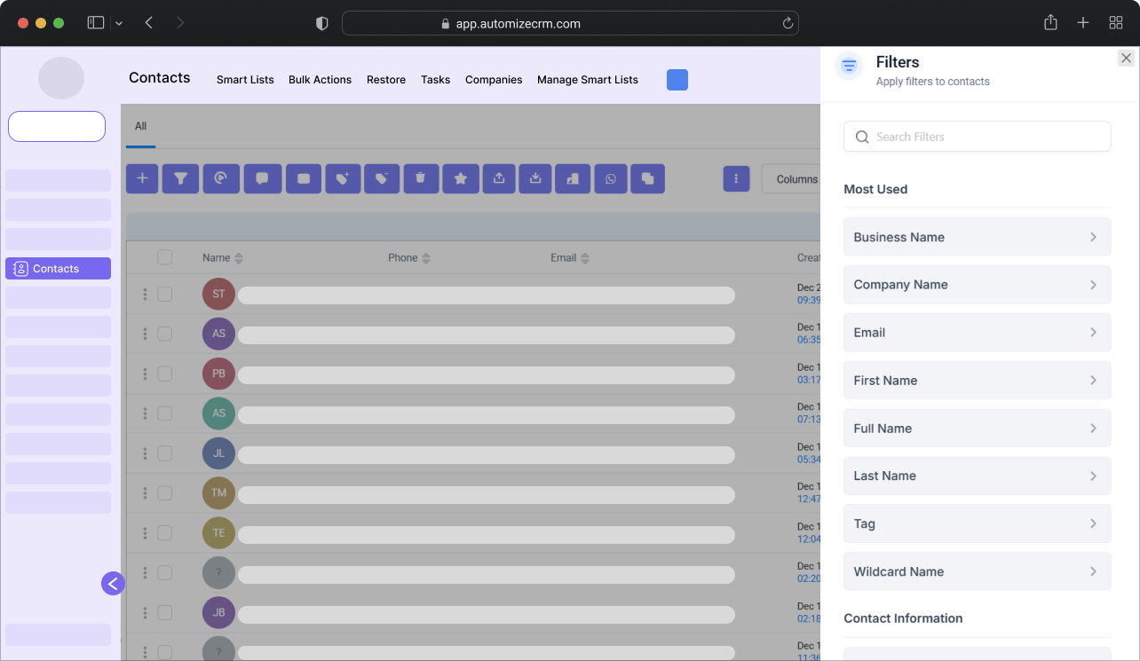Click the download import contacts icon
Screen dimensions: 1140x661
[x=535, y=178]
